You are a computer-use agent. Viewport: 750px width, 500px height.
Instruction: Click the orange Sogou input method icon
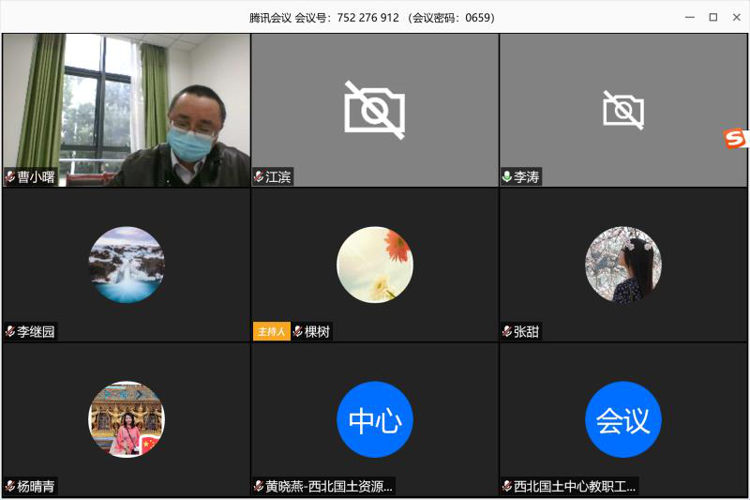coord(737,139)
